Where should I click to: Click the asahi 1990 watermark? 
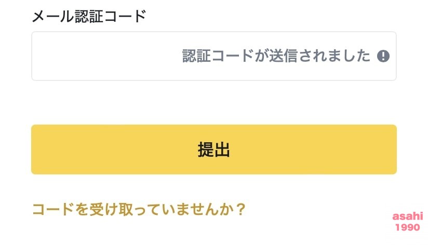(x=408, y=222)
